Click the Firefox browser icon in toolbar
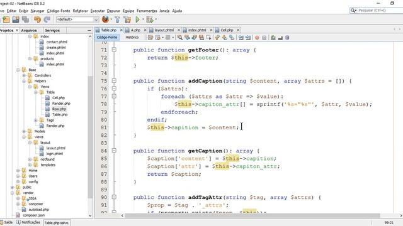Screen dimensions: 403x226 click(x=105, y=19)
